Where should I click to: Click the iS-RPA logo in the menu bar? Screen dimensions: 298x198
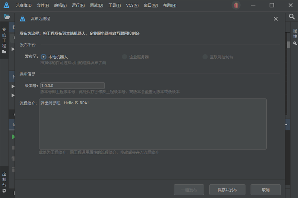[x=6, y=5]
